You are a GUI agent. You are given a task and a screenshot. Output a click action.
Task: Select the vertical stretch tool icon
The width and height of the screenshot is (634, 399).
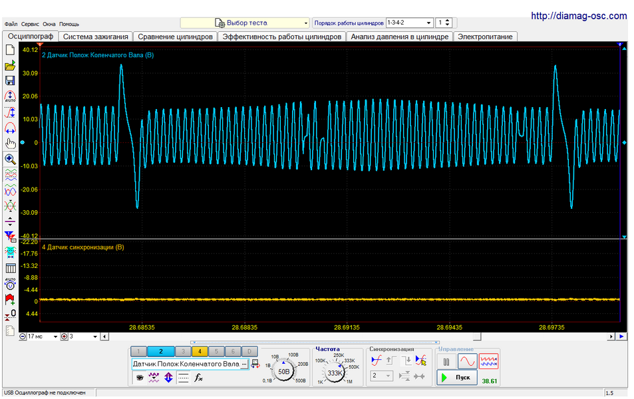point(10,112)
